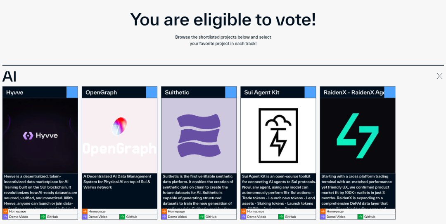Select the blue vote box for Hyvve
The height and width of the screenshot is (224, 446).
(72, 92)
